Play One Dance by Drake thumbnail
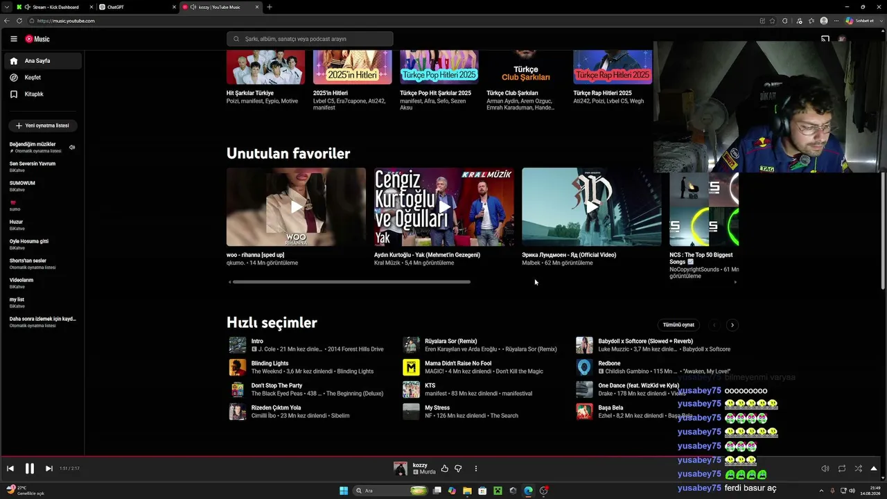887x499 pixels. [x=584, y=389]
